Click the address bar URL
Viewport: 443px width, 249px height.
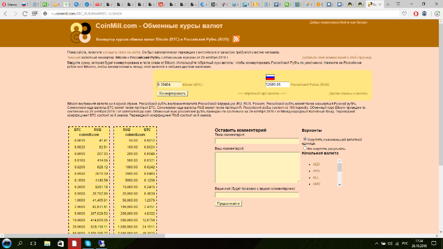[86, 13]
